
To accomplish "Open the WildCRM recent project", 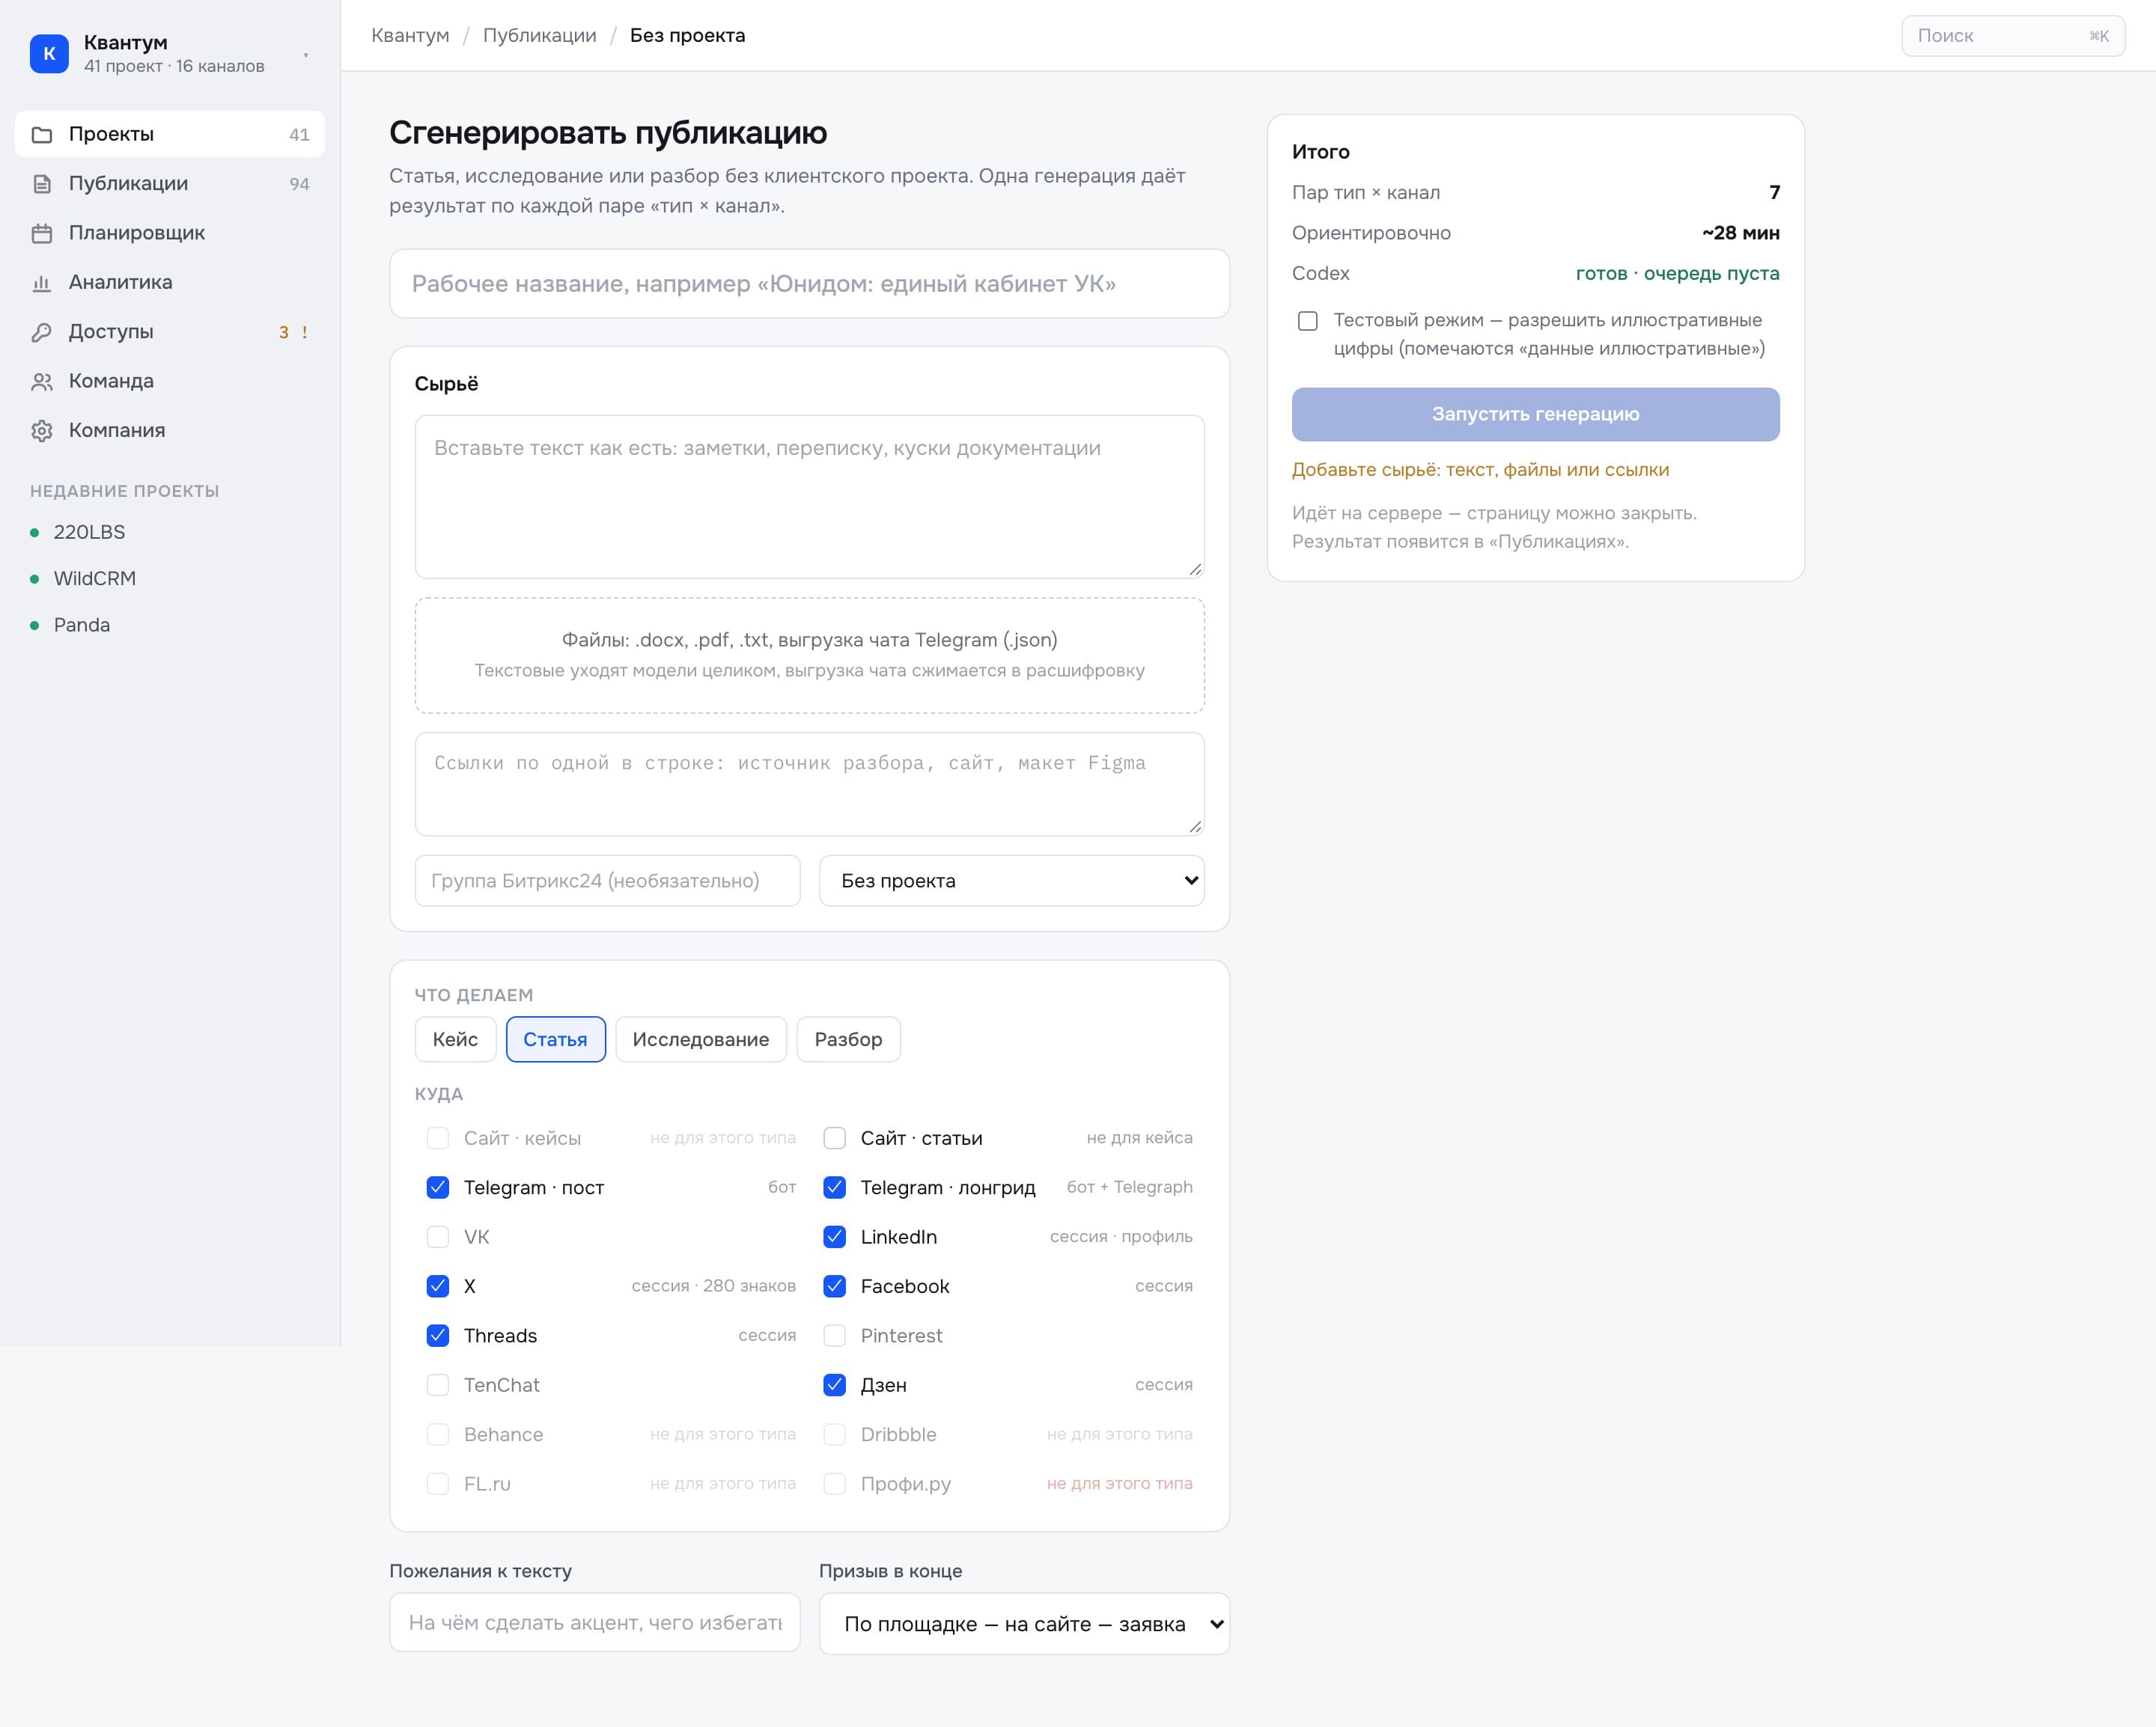I will pyautogui.click(x=94, y=578).
